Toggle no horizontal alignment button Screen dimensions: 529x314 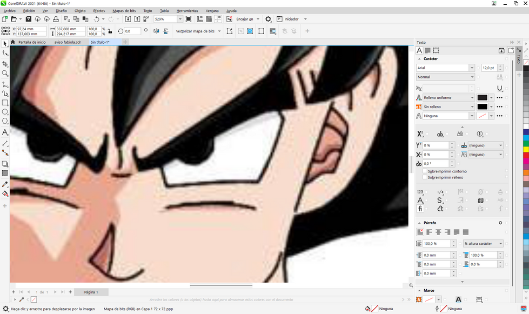tap(420, 232)
